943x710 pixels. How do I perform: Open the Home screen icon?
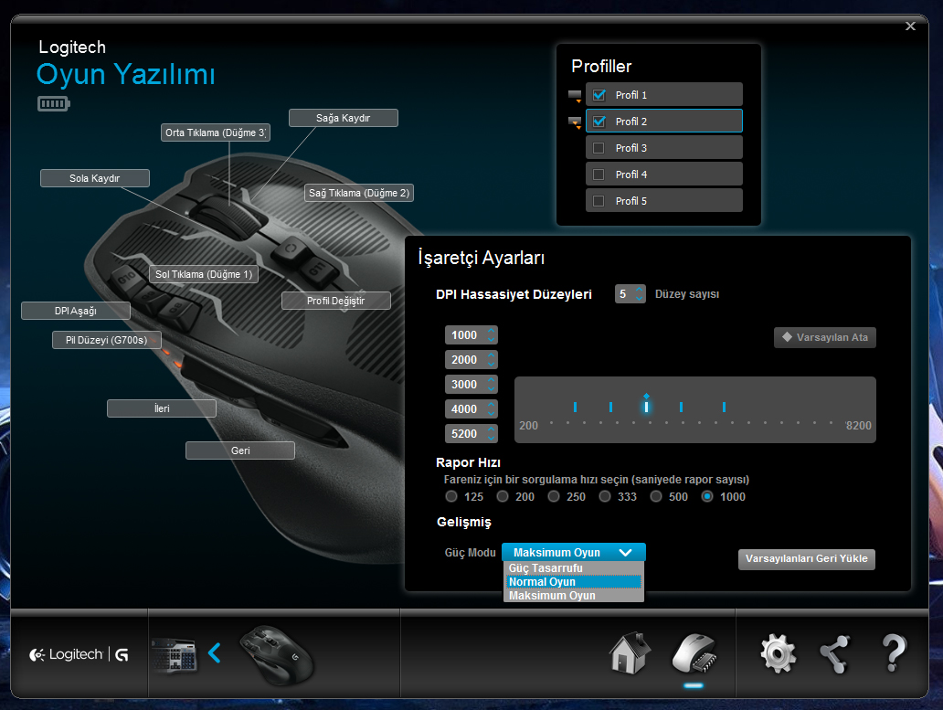(629, 653)
